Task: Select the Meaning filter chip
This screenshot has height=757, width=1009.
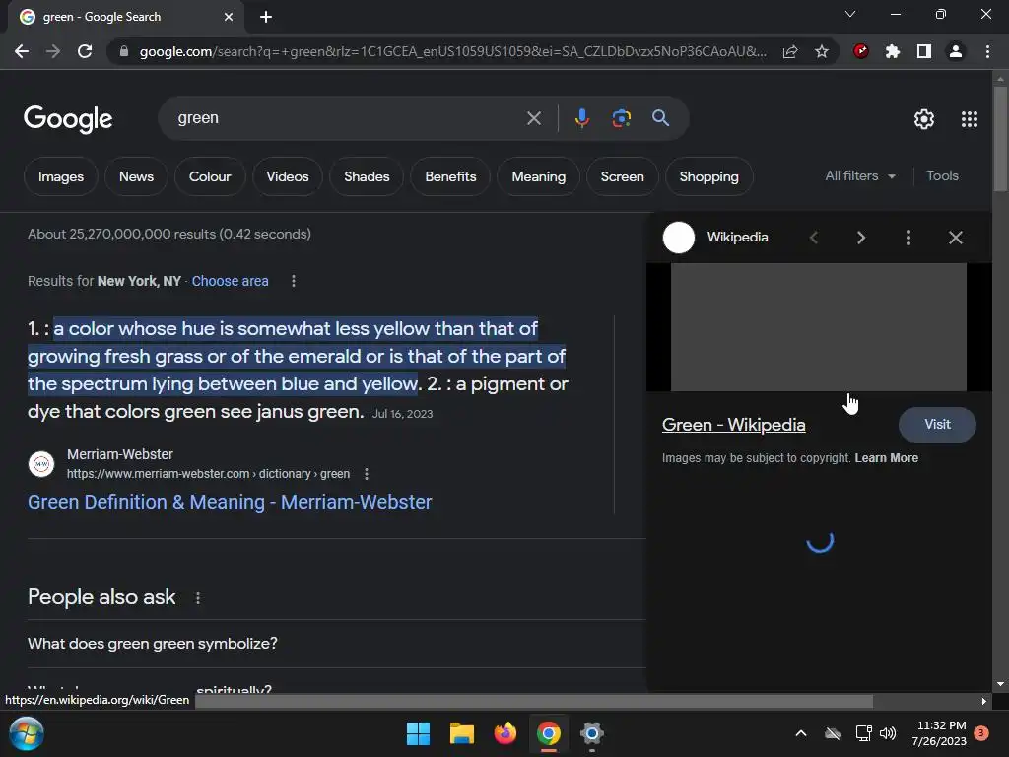Action: coord(539,176)
